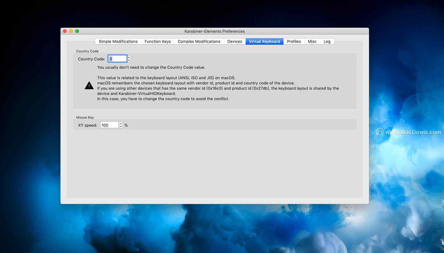Viewport: 444px width, 253px height.
Task: Click the Virtual Keyboard tab
Action: 264,42
